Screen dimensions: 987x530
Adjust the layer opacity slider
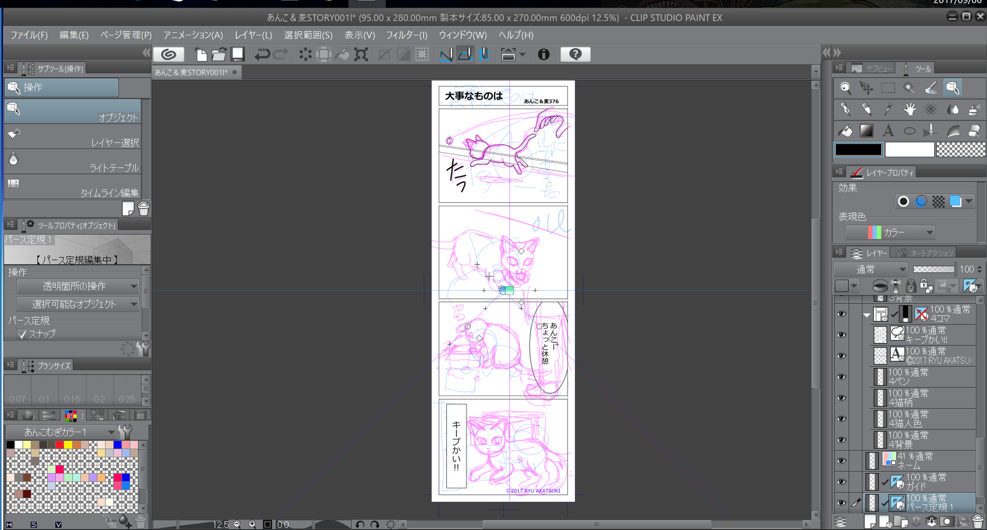[x=933, y=269]
